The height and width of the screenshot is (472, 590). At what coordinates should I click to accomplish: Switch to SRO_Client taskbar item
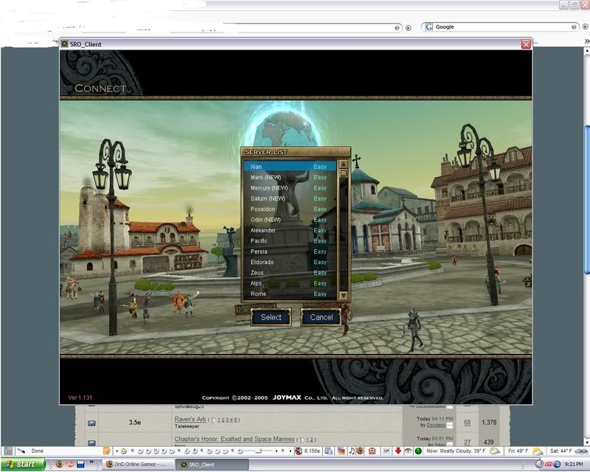click(x=213, y=464)
